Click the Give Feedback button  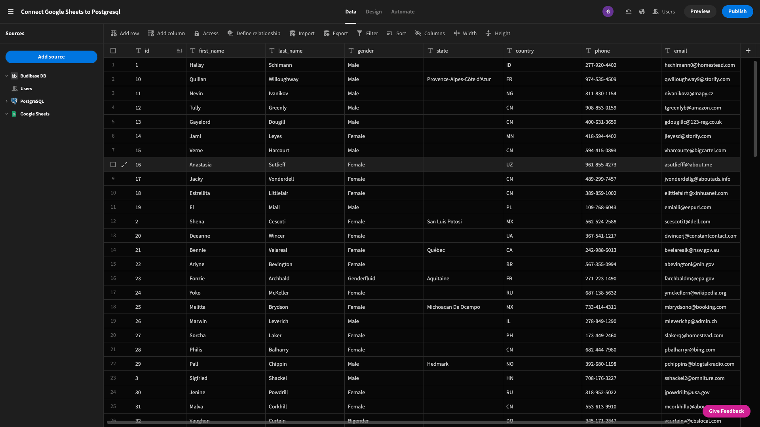[726, 411]
